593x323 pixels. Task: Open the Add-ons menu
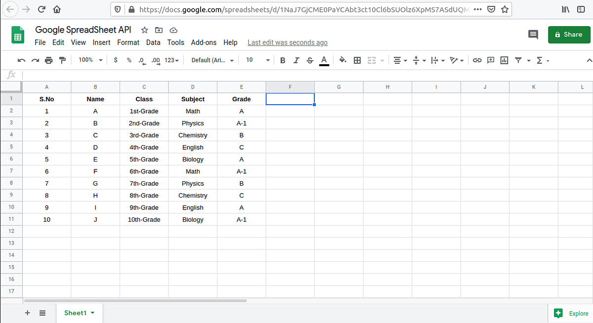(204, 42)
